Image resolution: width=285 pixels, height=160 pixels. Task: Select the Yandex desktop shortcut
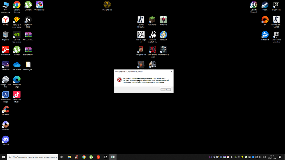click(x=6, y=21)
